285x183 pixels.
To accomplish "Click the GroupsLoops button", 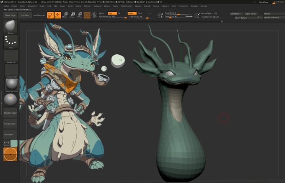I will tap(10, 124).
